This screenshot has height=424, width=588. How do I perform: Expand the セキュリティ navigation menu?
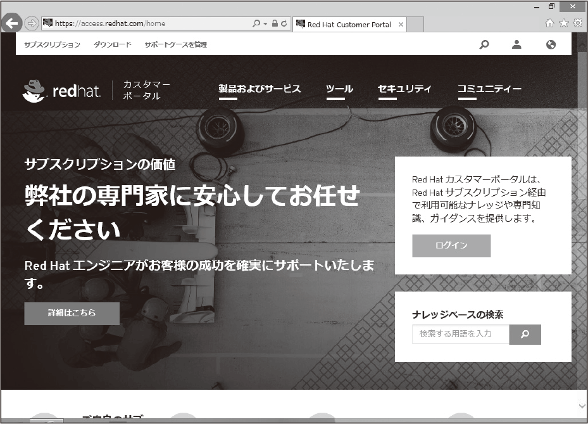pyautogui.click(x=404, y=89)
